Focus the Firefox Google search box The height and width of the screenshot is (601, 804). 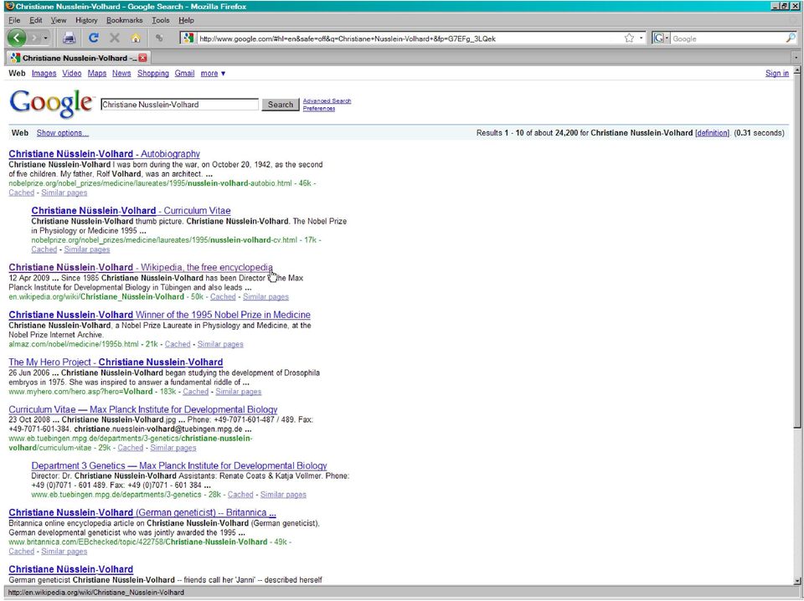(x=727, y=39)
